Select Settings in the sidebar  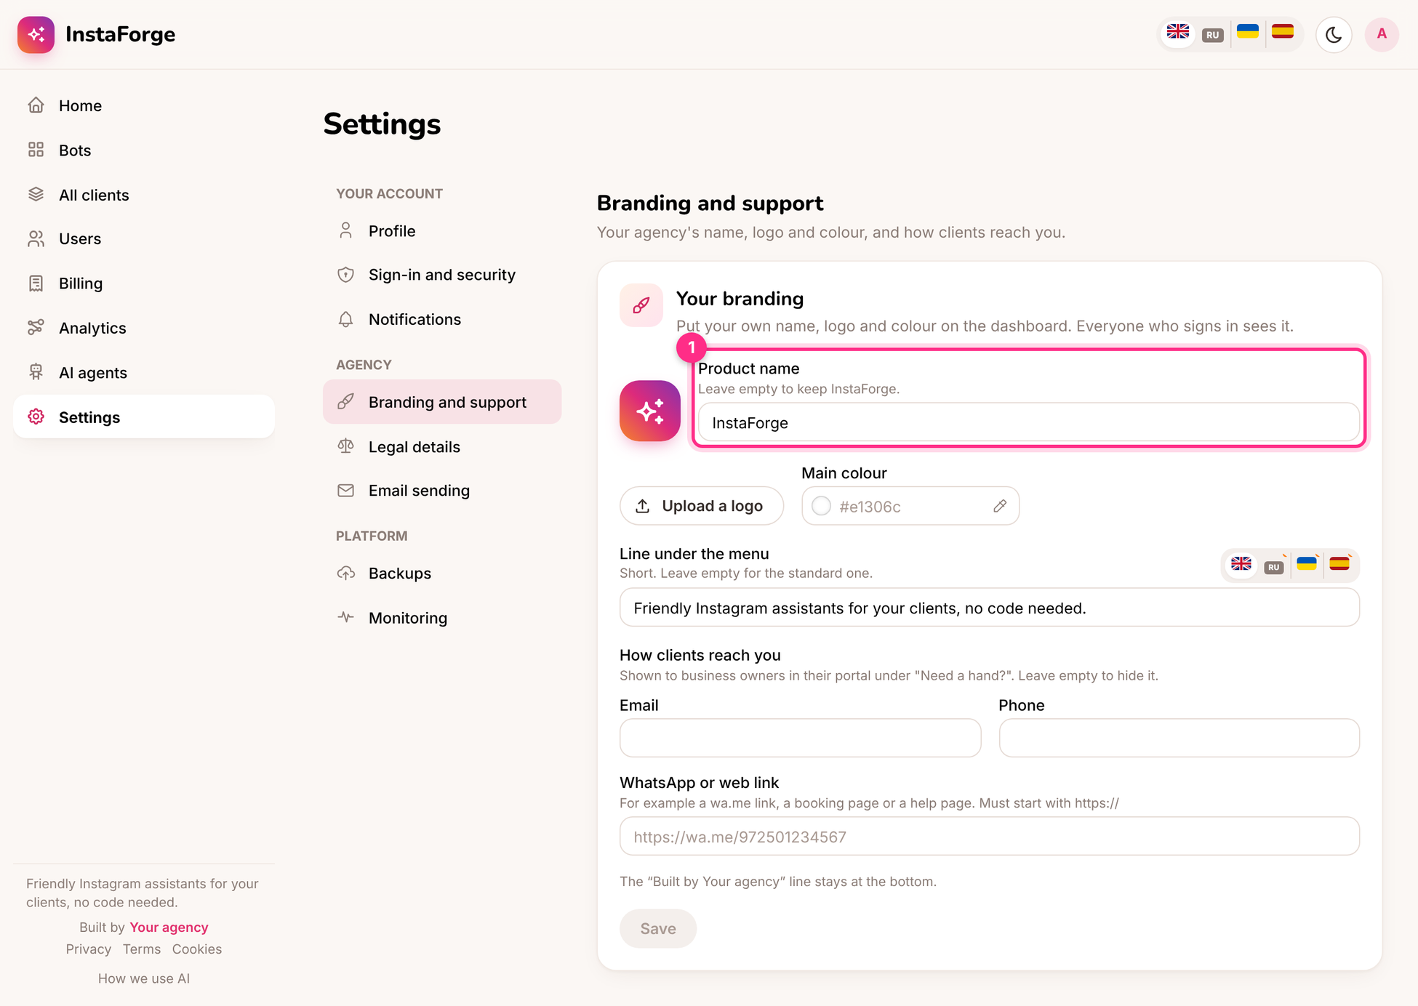143,417
